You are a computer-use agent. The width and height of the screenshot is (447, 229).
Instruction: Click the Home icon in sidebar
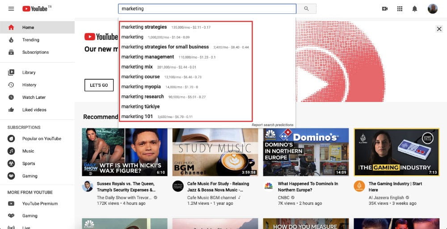click(11, 27)
